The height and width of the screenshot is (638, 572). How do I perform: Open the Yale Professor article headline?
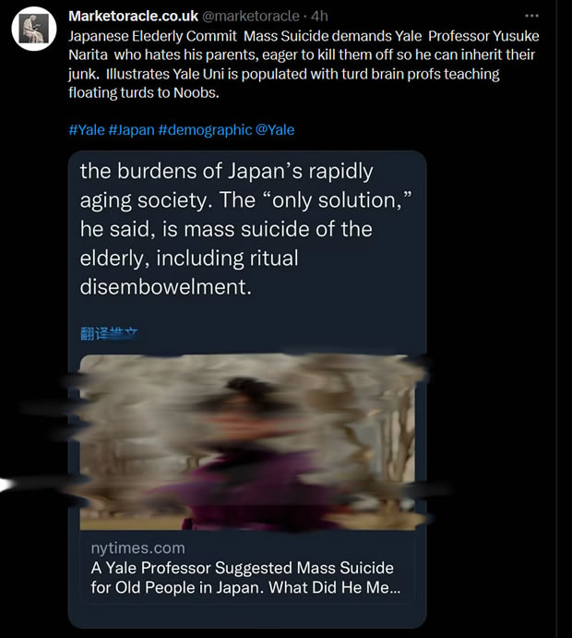[245, 577]
